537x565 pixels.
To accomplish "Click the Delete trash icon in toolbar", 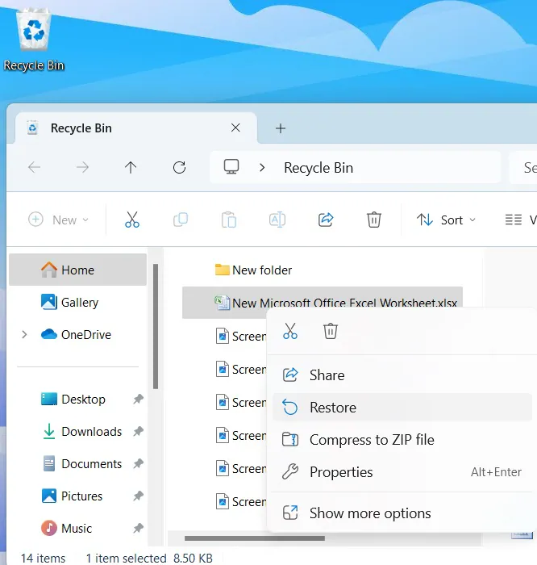I will 374,220.
